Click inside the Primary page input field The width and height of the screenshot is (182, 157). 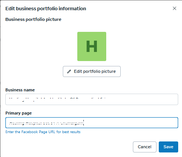[92, 123]
